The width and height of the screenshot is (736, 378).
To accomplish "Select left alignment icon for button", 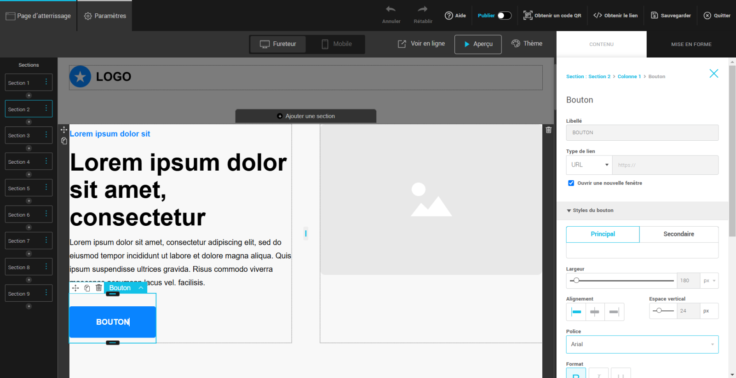I will click(576, 312).
